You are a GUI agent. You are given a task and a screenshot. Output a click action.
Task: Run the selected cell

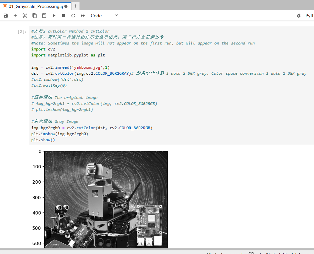[54, 16]
